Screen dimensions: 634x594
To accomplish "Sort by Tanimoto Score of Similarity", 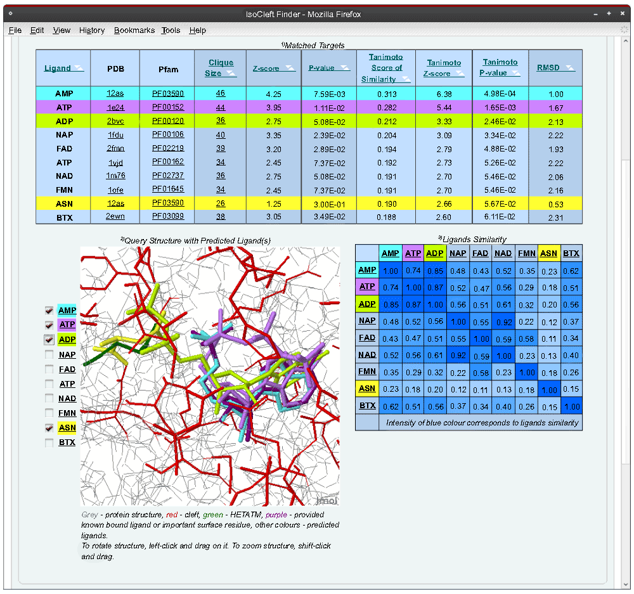I will point(385,67).
